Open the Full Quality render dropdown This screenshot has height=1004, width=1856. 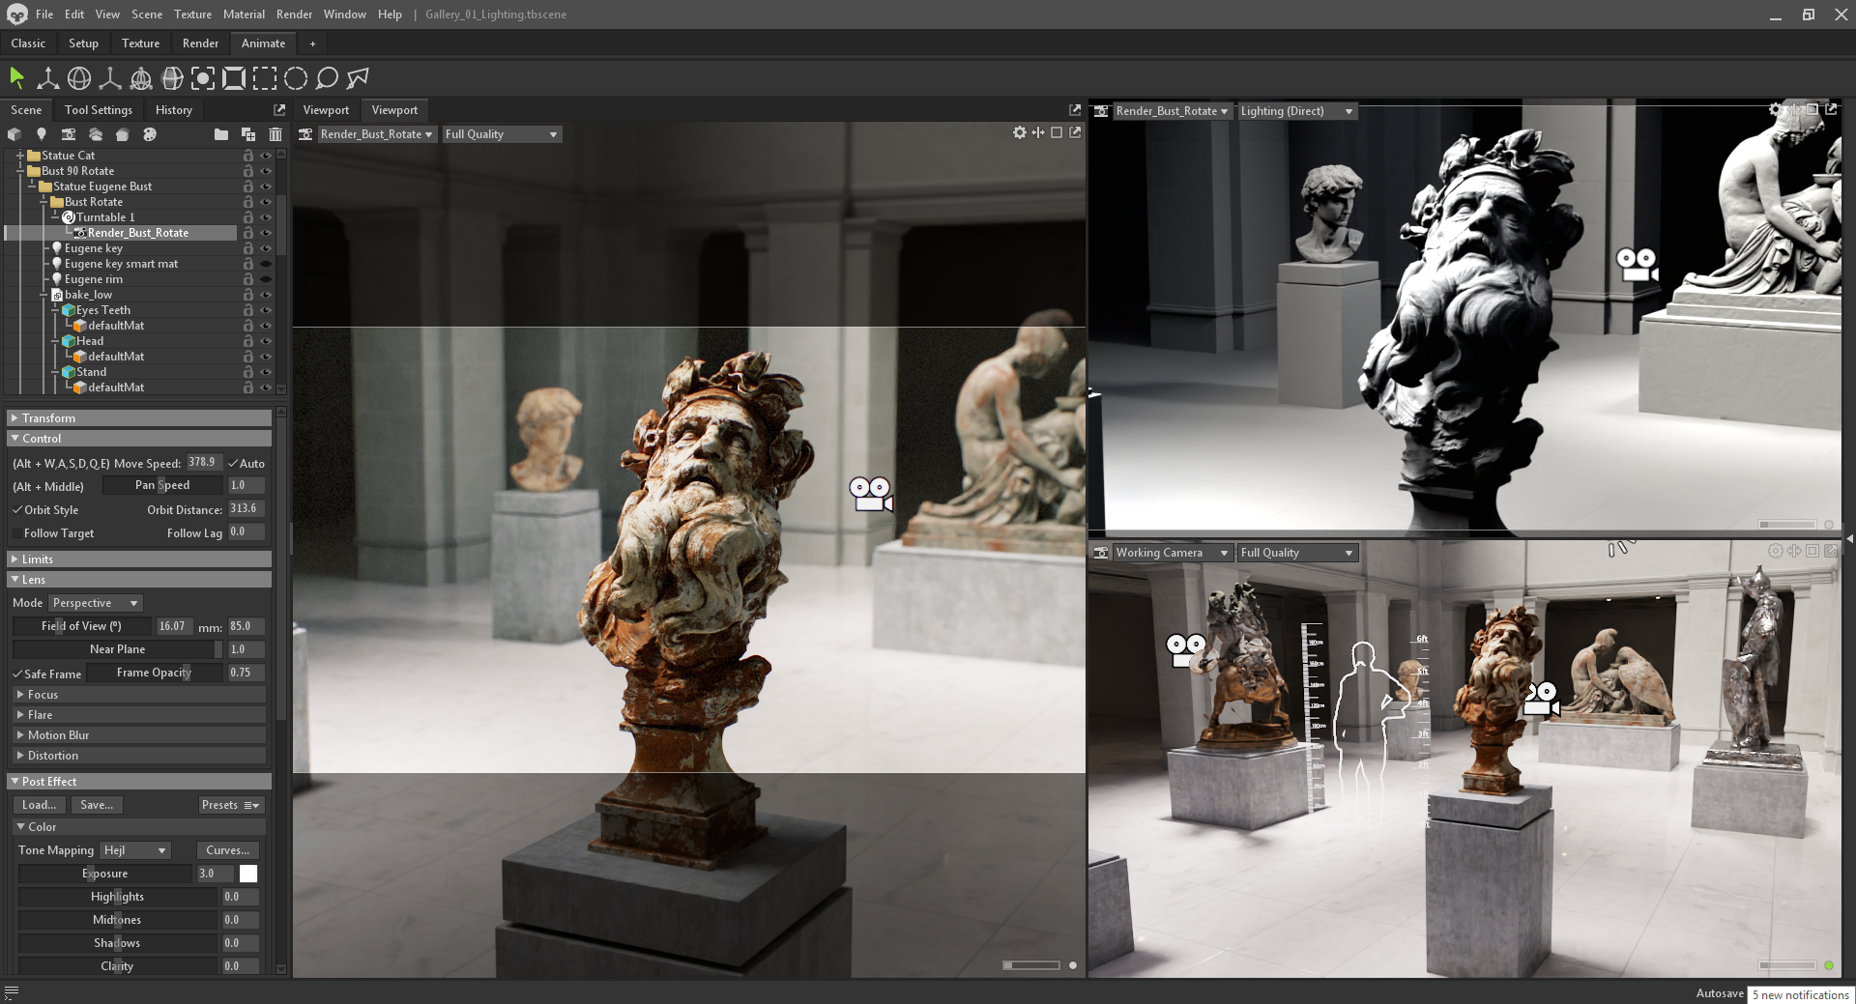coord(501,134)
